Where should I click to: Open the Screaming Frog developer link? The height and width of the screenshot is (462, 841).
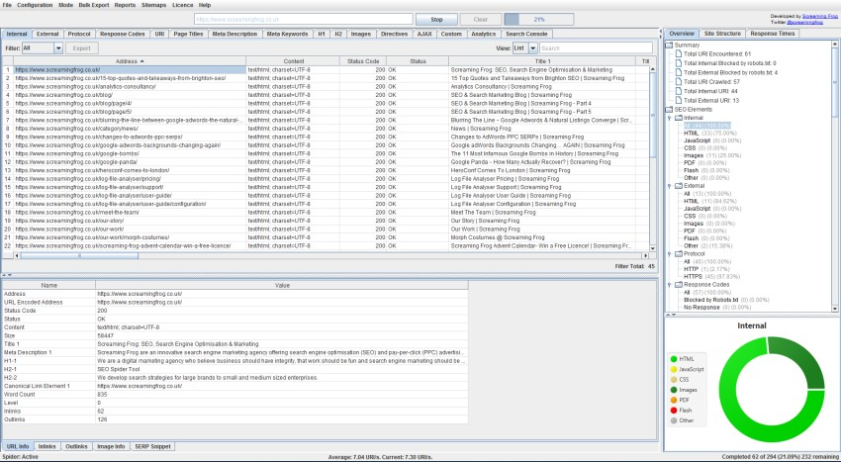click(x=819, y=17)
